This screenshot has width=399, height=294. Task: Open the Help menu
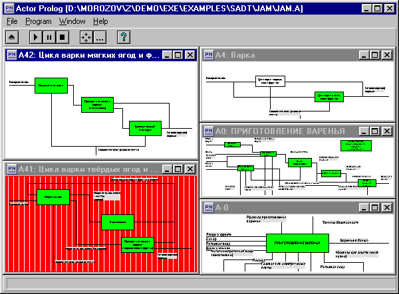[x=100, y=21]
